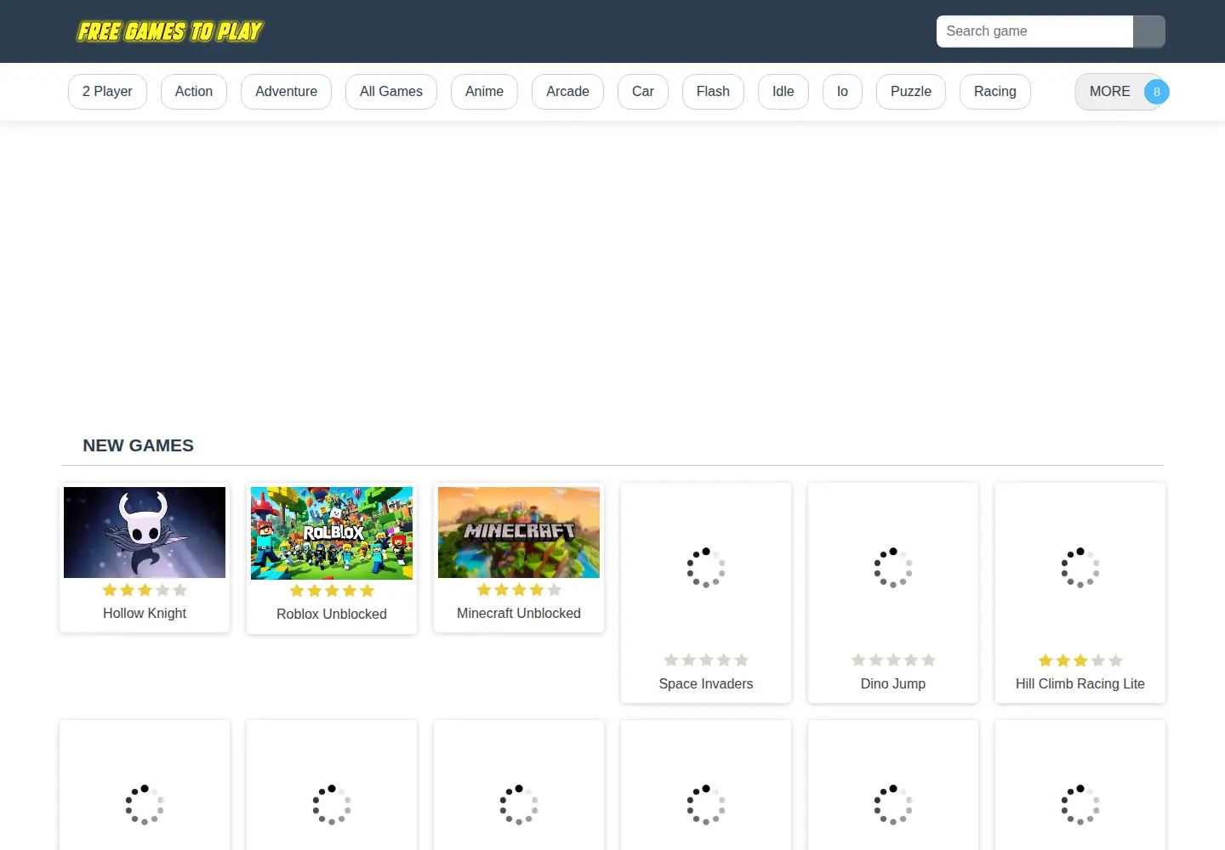Browse the Puzzle category
Image resolution: width=1225 pixels, height=850 pixels.
(x=911, y=92)
